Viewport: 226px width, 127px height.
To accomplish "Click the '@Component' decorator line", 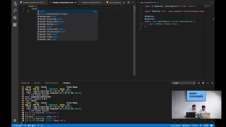I will point(150,19).
